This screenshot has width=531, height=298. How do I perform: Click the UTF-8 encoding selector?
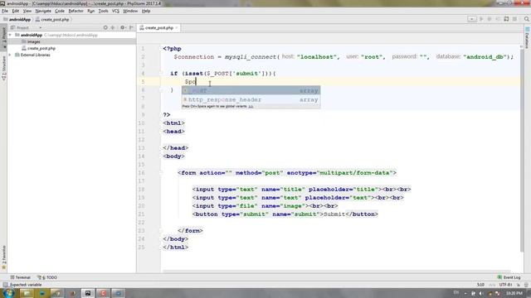[505, 285]
